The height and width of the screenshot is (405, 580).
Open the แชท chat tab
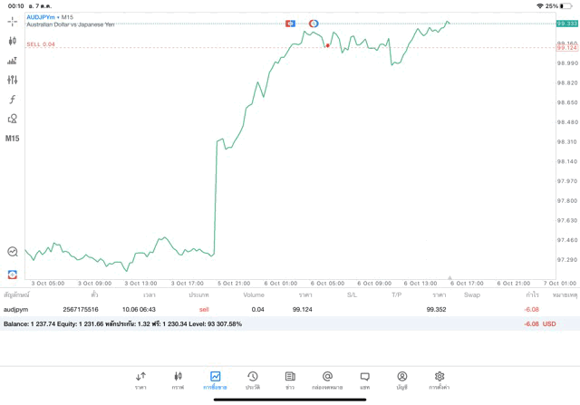(364, 379)
